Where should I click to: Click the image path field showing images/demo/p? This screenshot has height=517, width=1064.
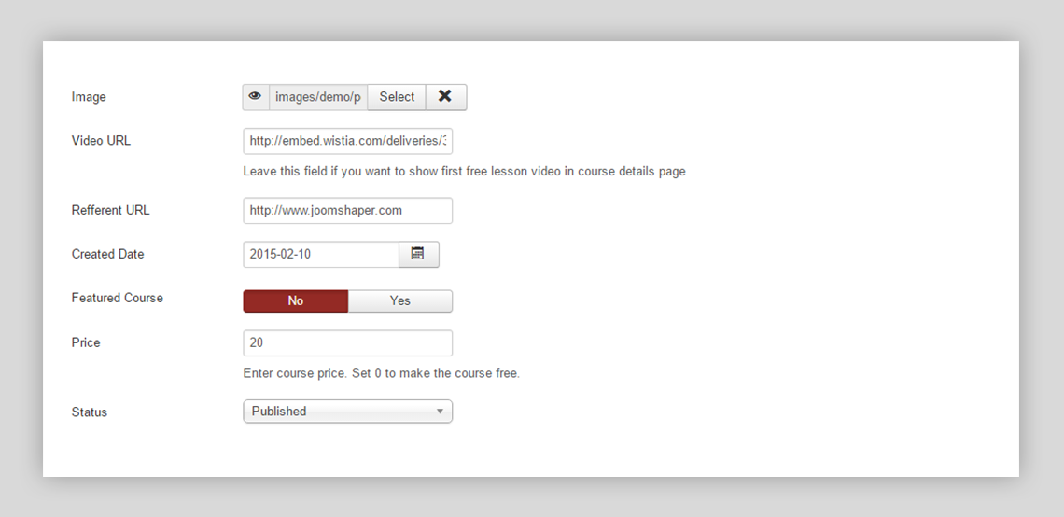pos(317,97)
